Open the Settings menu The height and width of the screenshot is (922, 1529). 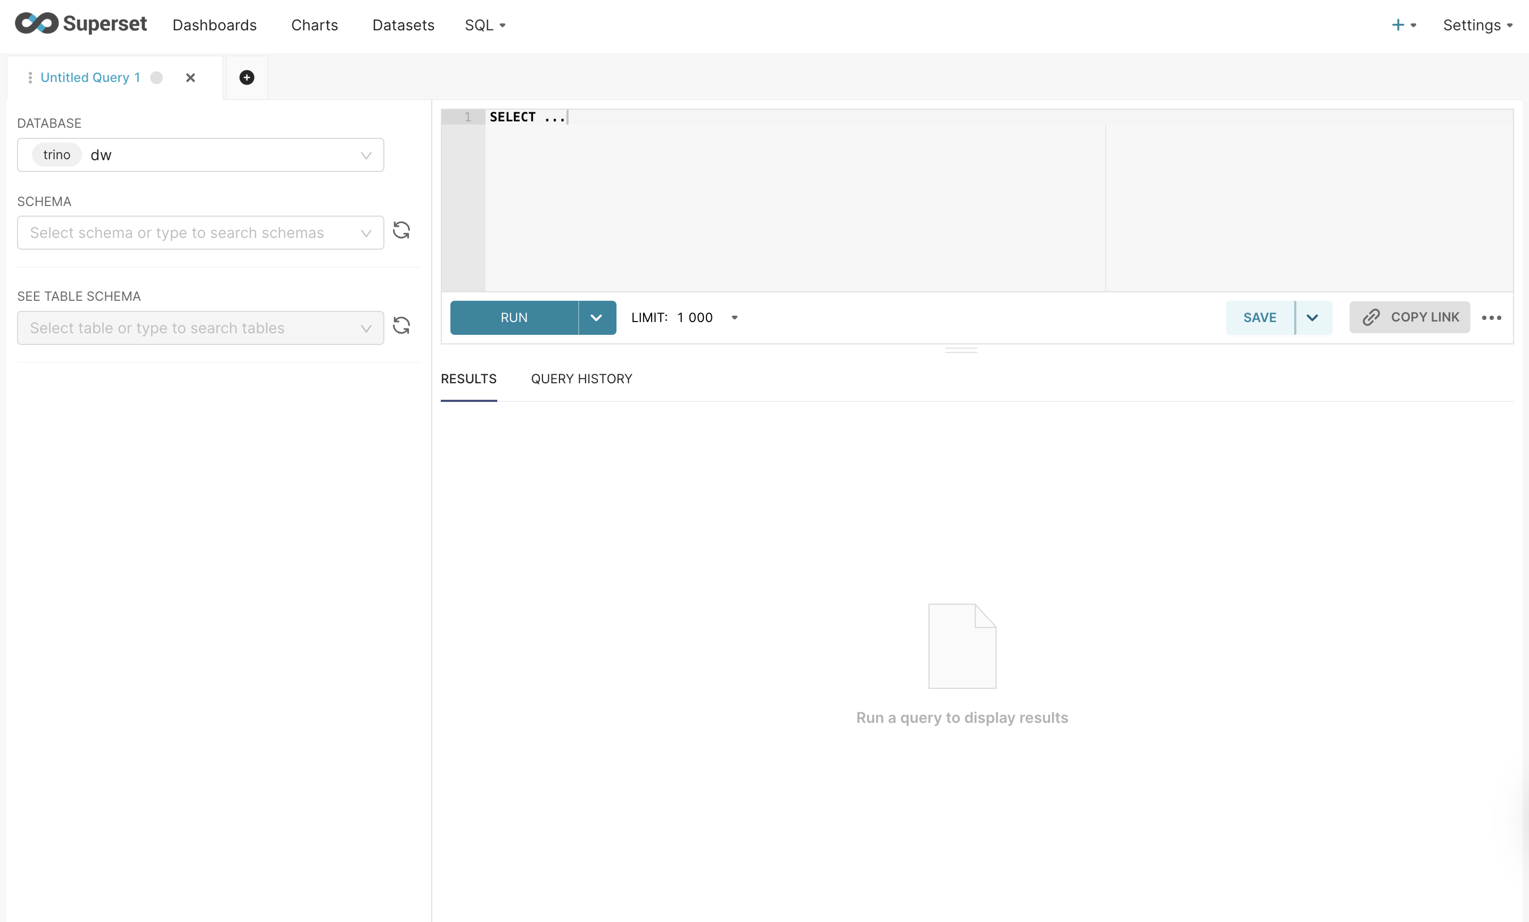coord(1477,25)
